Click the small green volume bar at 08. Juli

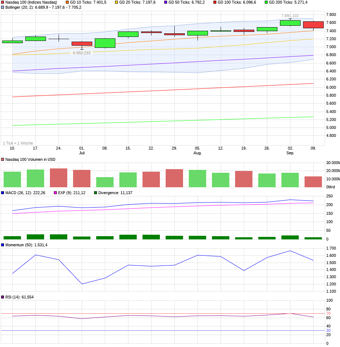click(105, 182)
